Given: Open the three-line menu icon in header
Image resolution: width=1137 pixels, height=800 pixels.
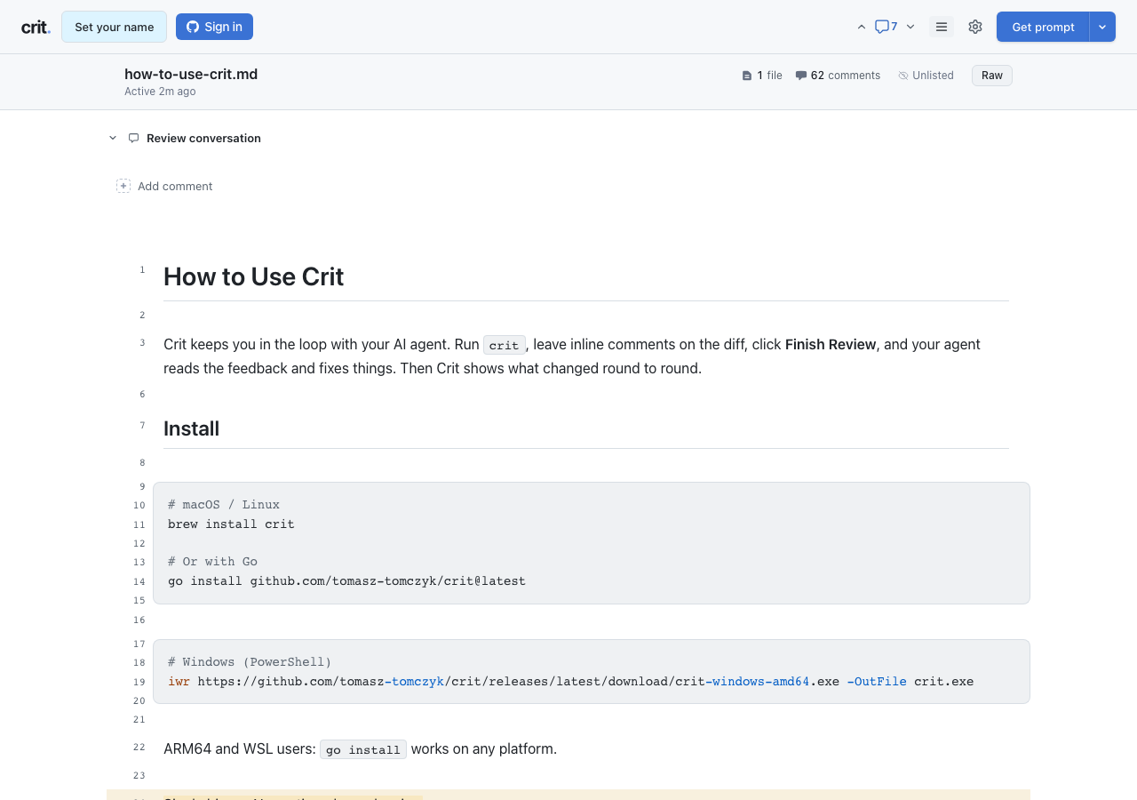Looking at the screenshot, I should tap(942, 27).
